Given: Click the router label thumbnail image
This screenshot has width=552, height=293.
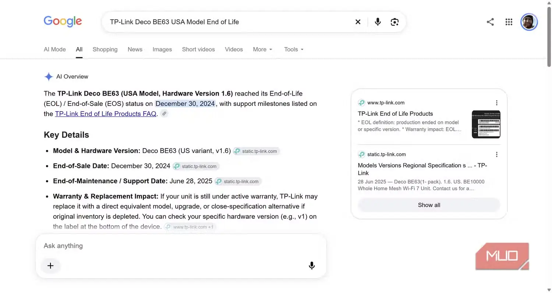Looking at the screenshot, I should [x=486, y=124].
